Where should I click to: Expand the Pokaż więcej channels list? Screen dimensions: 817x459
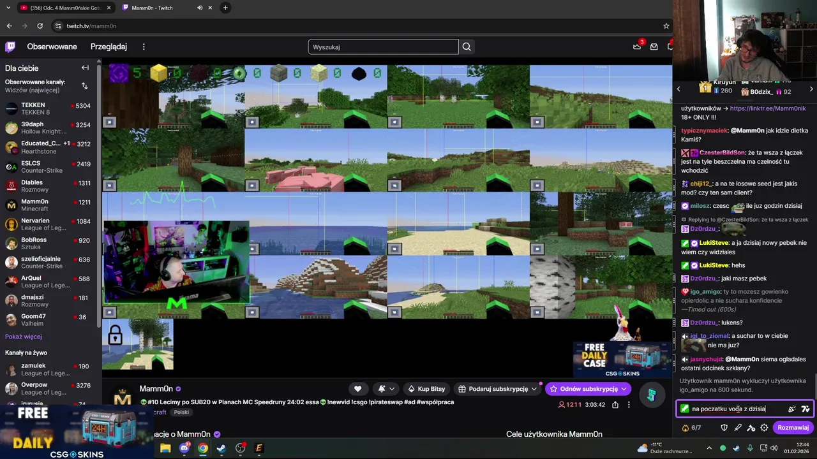point(24,337)
